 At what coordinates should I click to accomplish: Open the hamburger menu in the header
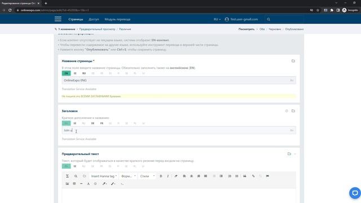tap(58, 19)
